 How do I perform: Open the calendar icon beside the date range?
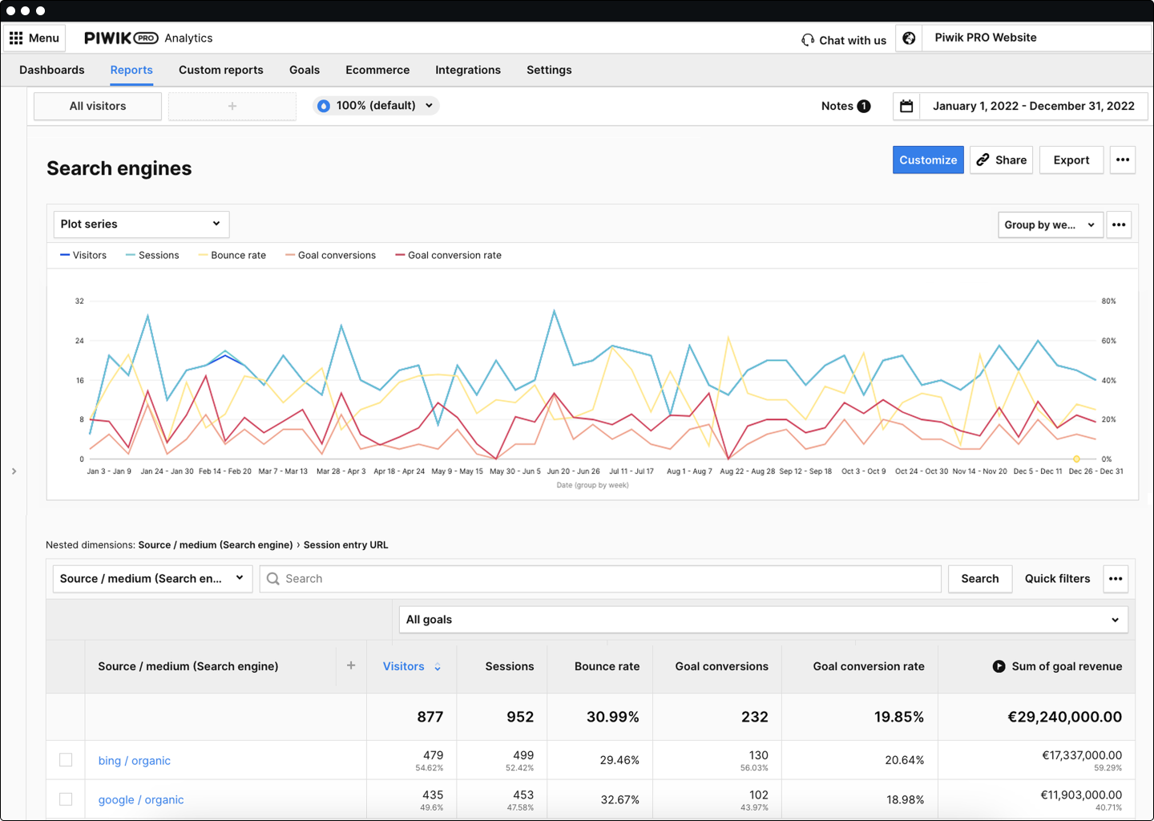[906, 105]
